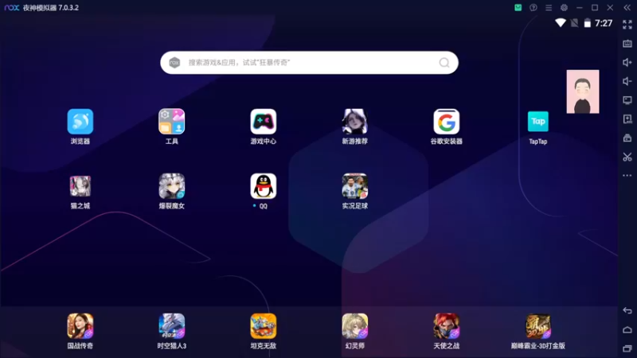Screen dimensions: 637x358
Task: Open the toolbox icon in sidebar
Action: point(627,138)
